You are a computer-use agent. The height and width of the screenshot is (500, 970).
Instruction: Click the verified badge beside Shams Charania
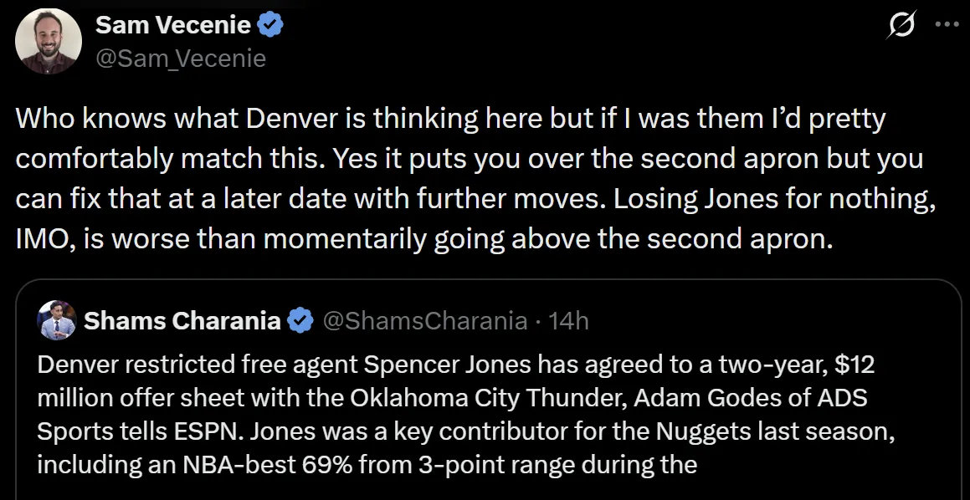pos(300,321)
